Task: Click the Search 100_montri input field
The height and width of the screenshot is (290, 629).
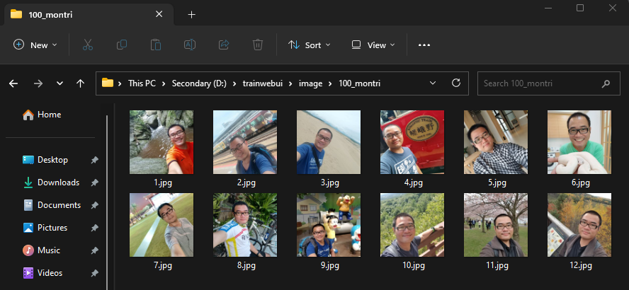Action: [x=538, y=83]
